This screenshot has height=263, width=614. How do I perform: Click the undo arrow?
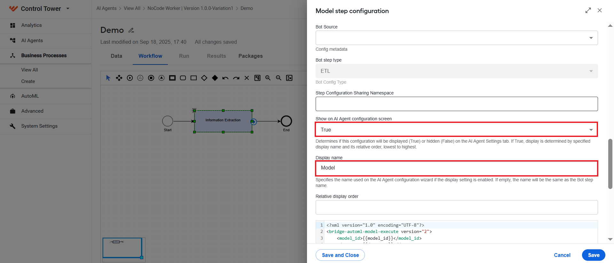pos(225,78)
